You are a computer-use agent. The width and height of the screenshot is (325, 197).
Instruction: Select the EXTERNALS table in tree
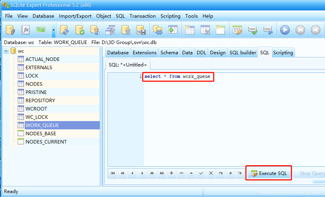(x=39, y=68)
